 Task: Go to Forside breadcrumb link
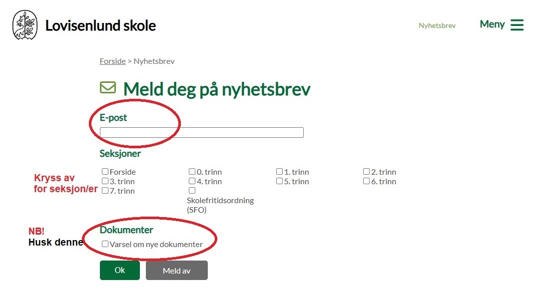[112, 61]
